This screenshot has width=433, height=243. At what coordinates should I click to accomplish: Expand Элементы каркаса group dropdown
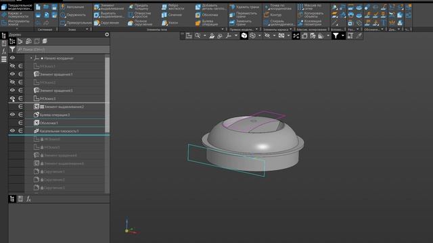coord(290,29)
